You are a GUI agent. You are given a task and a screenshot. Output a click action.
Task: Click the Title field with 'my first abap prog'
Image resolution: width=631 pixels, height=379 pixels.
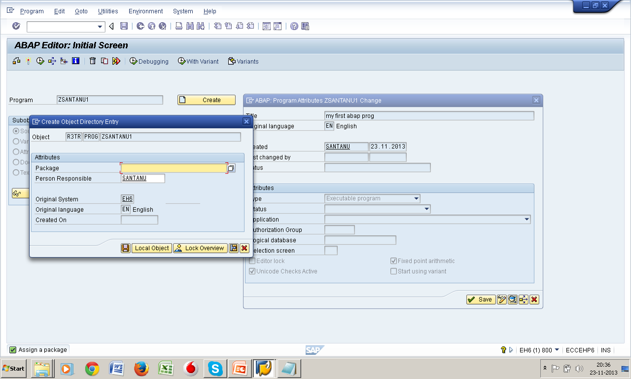(429, 116)
